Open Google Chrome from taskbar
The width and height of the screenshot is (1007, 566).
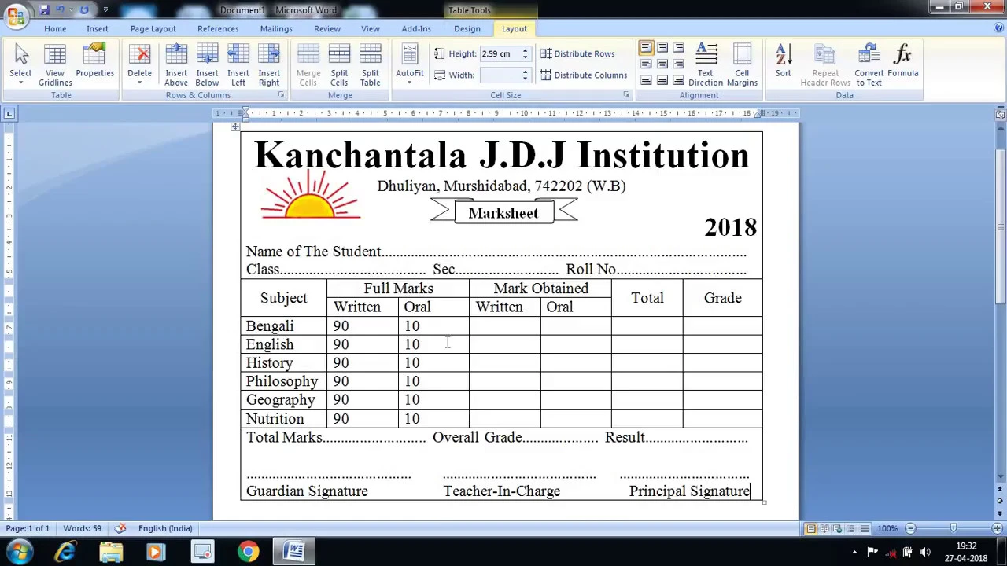tap(248, 552)
